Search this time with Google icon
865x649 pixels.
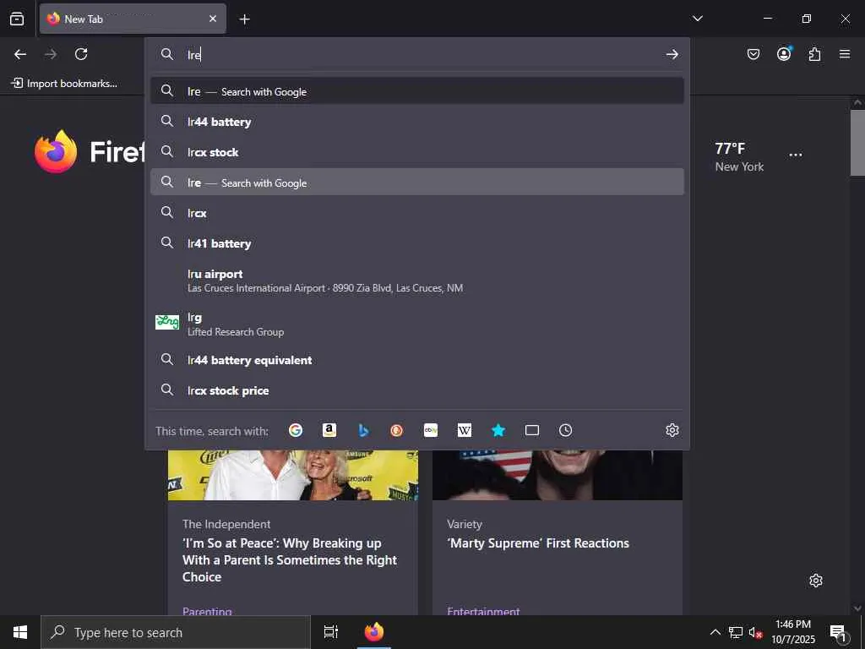pos(296,430)
